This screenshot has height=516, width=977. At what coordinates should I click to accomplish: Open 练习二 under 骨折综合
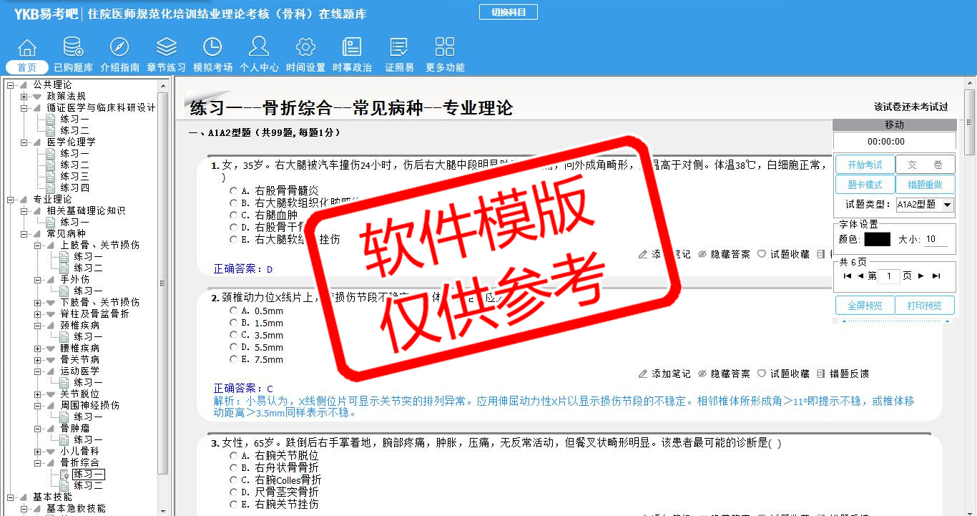click(x=88, y=486)
